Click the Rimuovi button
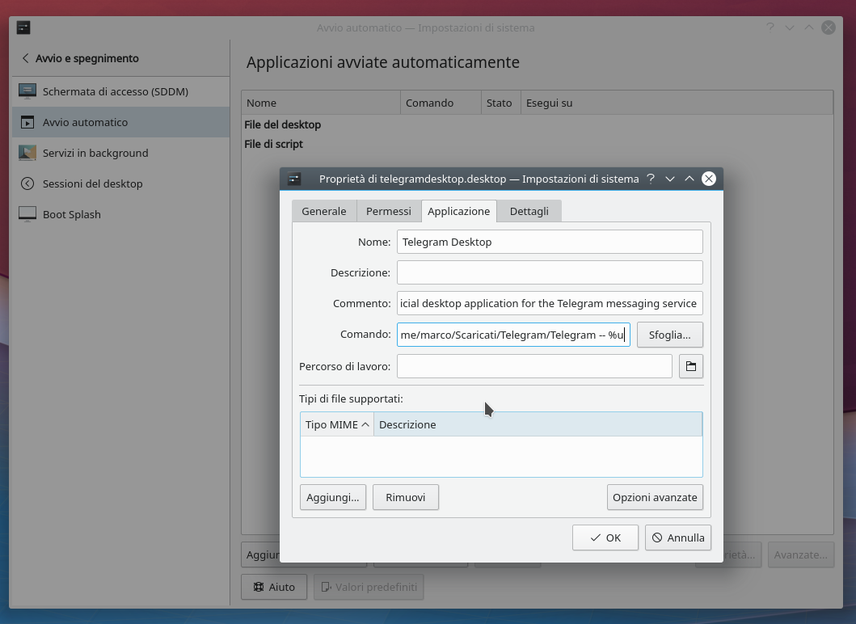The width and height of the screenshot is (856, 624). [406, 497]
